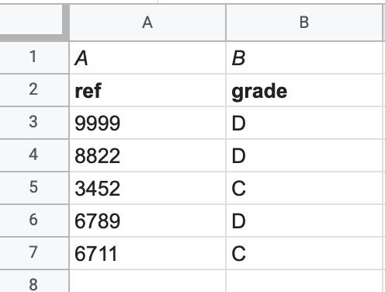The image size is (385, 292).
Task: Click cell with value 8822
Action: pos(147,155)
